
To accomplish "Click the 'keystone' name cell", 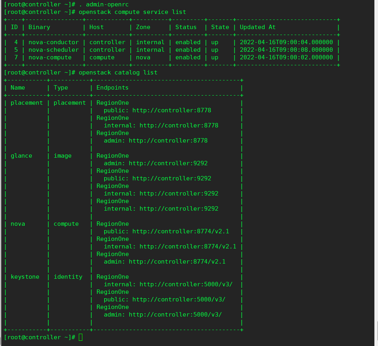I will coord(25,277).
